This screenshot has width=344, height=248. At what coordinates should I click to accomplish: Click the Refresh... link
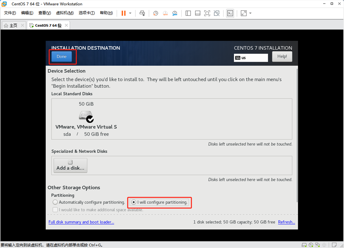[287, 222]
